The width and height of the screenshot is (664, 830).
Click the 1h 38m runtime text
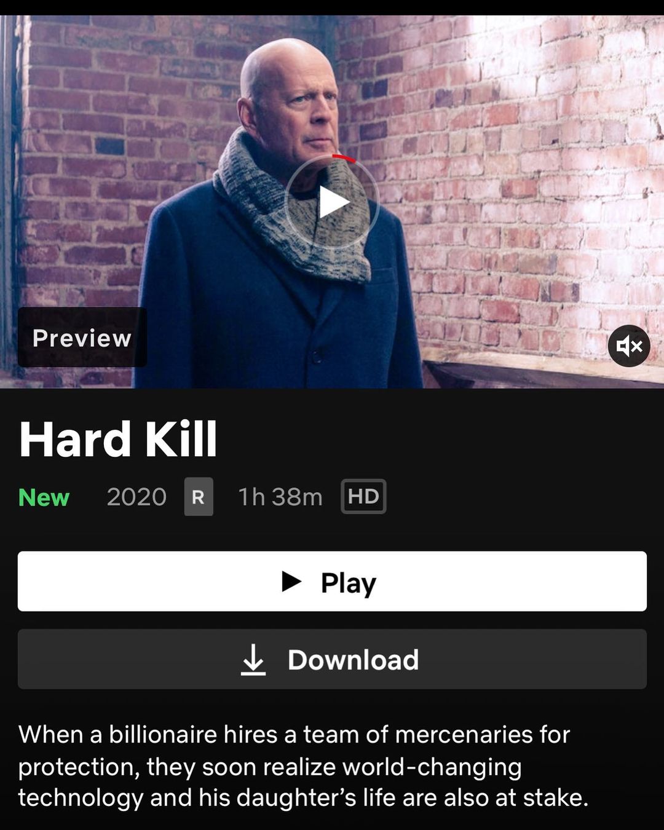(x=280, y=497)
